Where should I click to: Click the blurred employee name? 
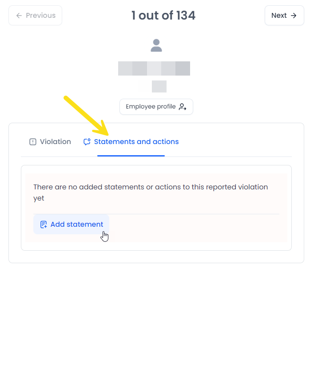[x=154, y=68]
